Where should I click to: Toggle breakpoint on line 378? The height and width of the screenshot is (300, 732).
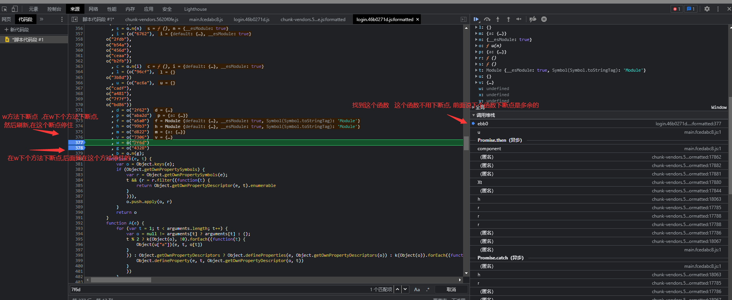(77, 148)
